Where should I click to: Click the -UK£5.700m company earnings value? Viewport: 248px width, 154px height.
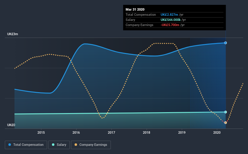[x=170, y=25]
